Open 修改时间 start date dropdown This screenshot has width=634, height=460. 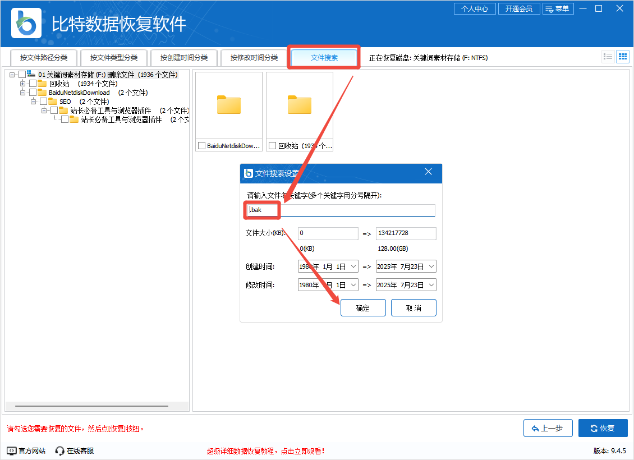[353, 285]
